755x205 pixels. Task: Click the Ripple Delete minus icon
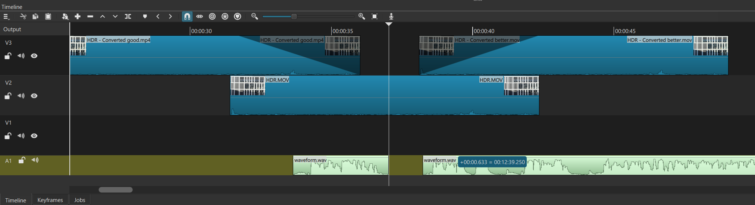click(90, 16)
